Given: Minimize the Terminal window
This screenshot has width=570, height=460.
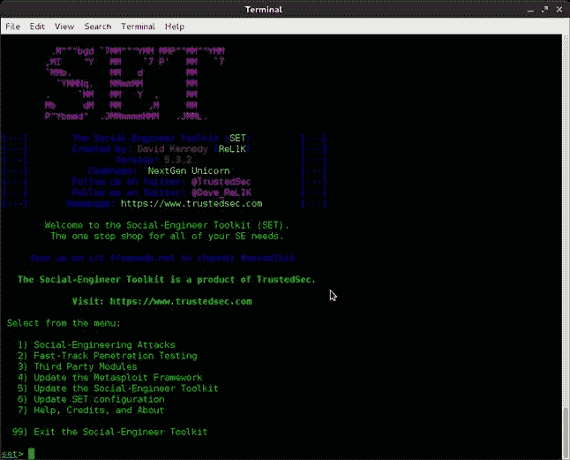Looking at the screenshot, I should point(531,10).
